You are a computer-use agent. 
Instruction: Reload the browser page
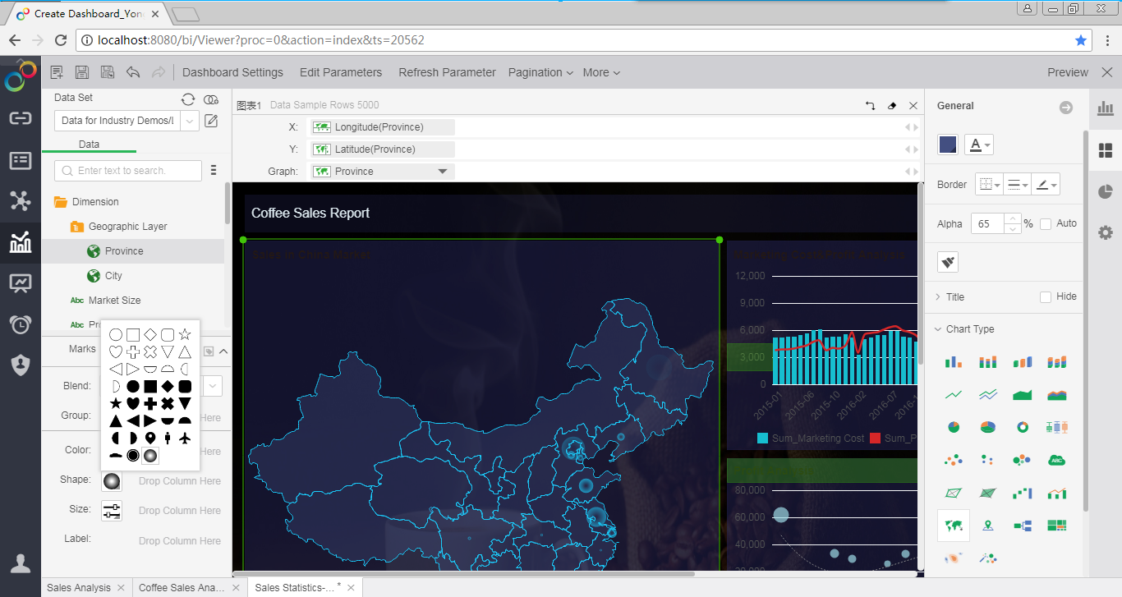pyautogui.click(x=61, y=39)
